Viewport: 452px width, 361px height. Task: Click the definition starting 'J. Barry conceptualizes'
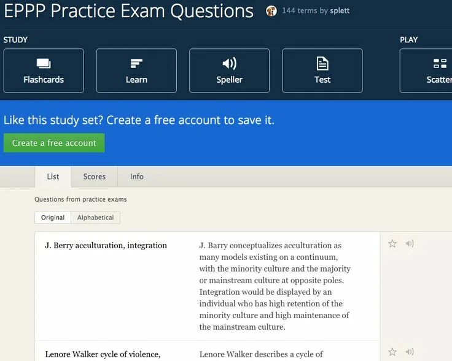pyautogui.click(x=275, y=286)
